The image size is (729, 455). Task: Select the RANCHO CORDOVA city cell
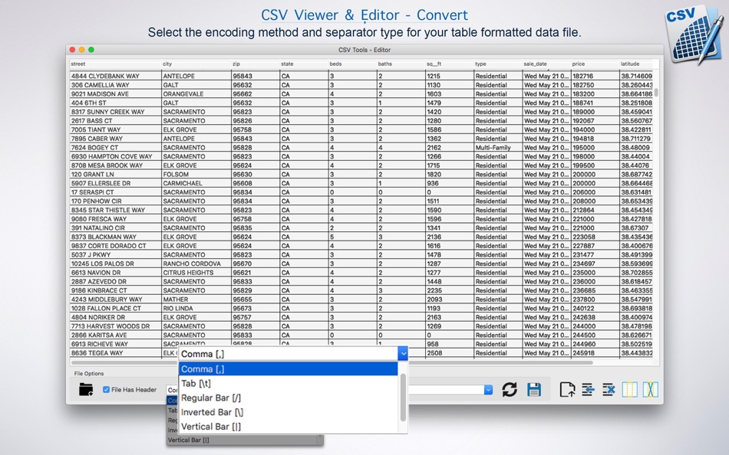click(196, 264)
